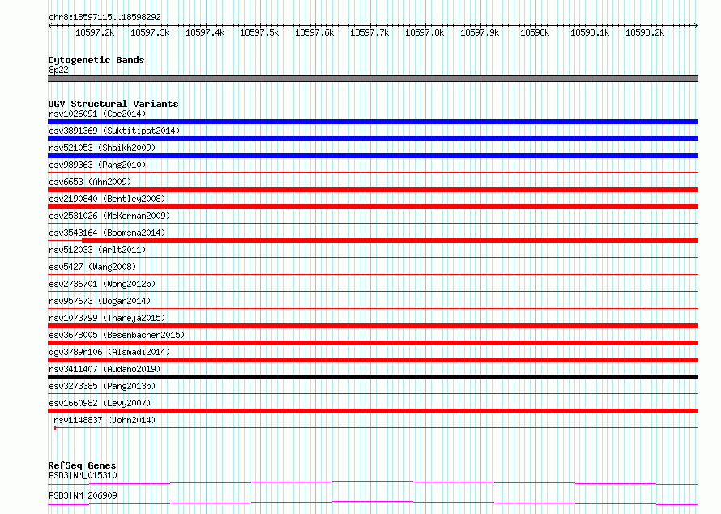
Task: Select the 8p22 cytogenetic band label
Action: [58, 70]
